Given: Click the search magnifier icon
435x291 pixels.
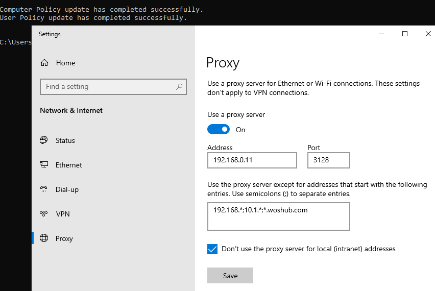Looking at the screenshot, I should tap(179, 87).
